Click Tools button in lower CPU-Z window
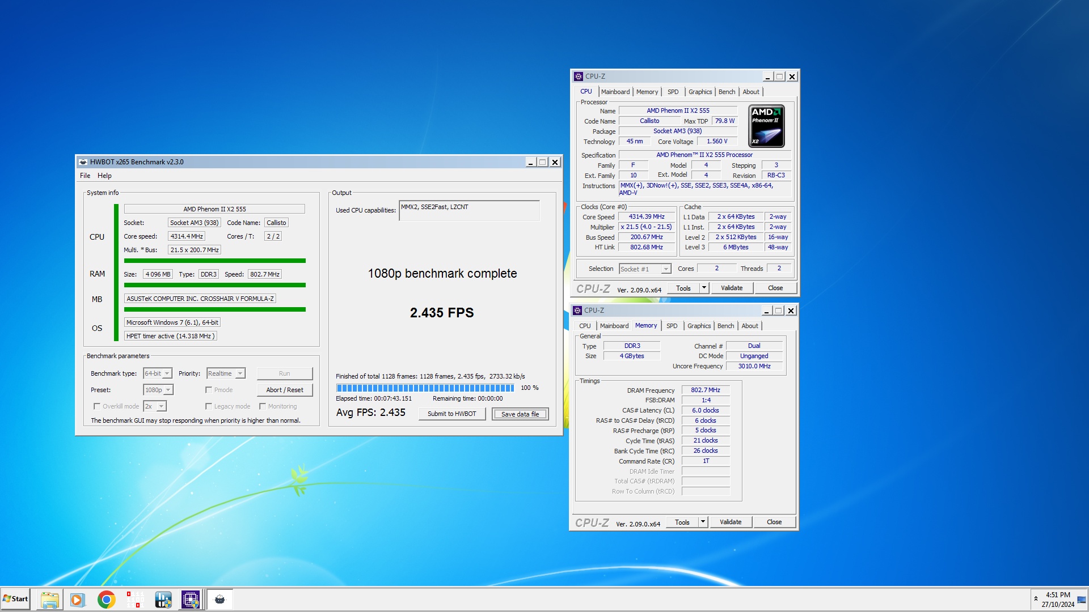 tap(682, 522)
